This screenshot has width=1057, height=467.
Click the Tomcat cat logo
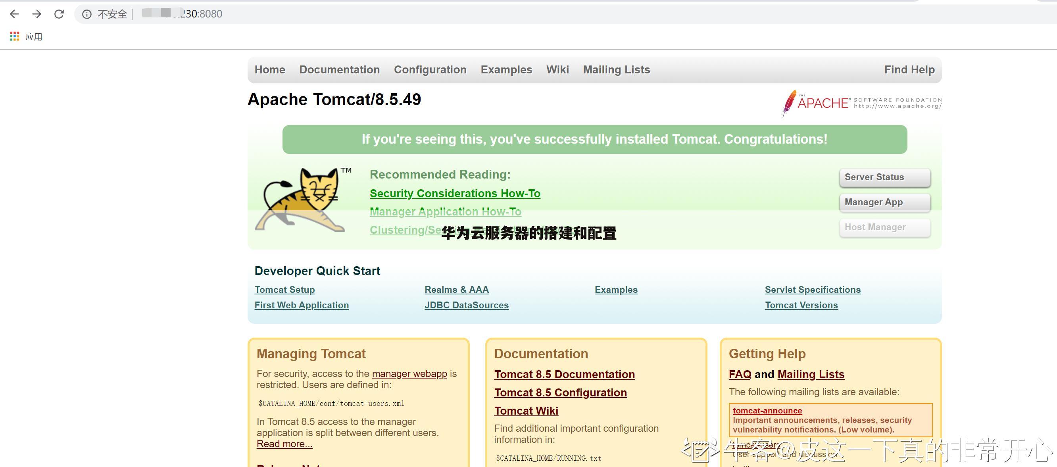303,199
